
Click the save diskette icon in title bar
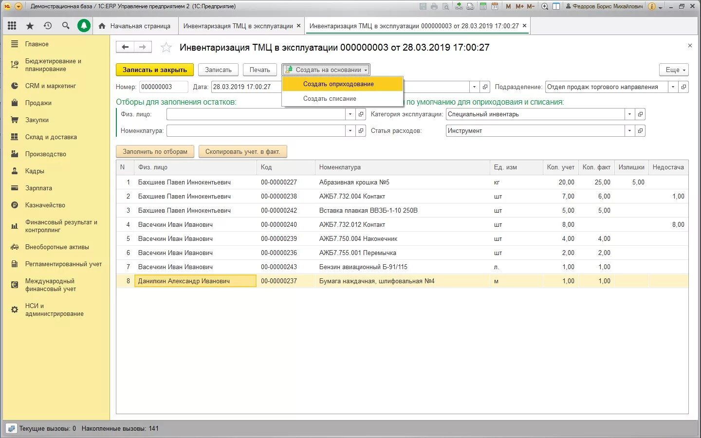(x=423, y=6)
